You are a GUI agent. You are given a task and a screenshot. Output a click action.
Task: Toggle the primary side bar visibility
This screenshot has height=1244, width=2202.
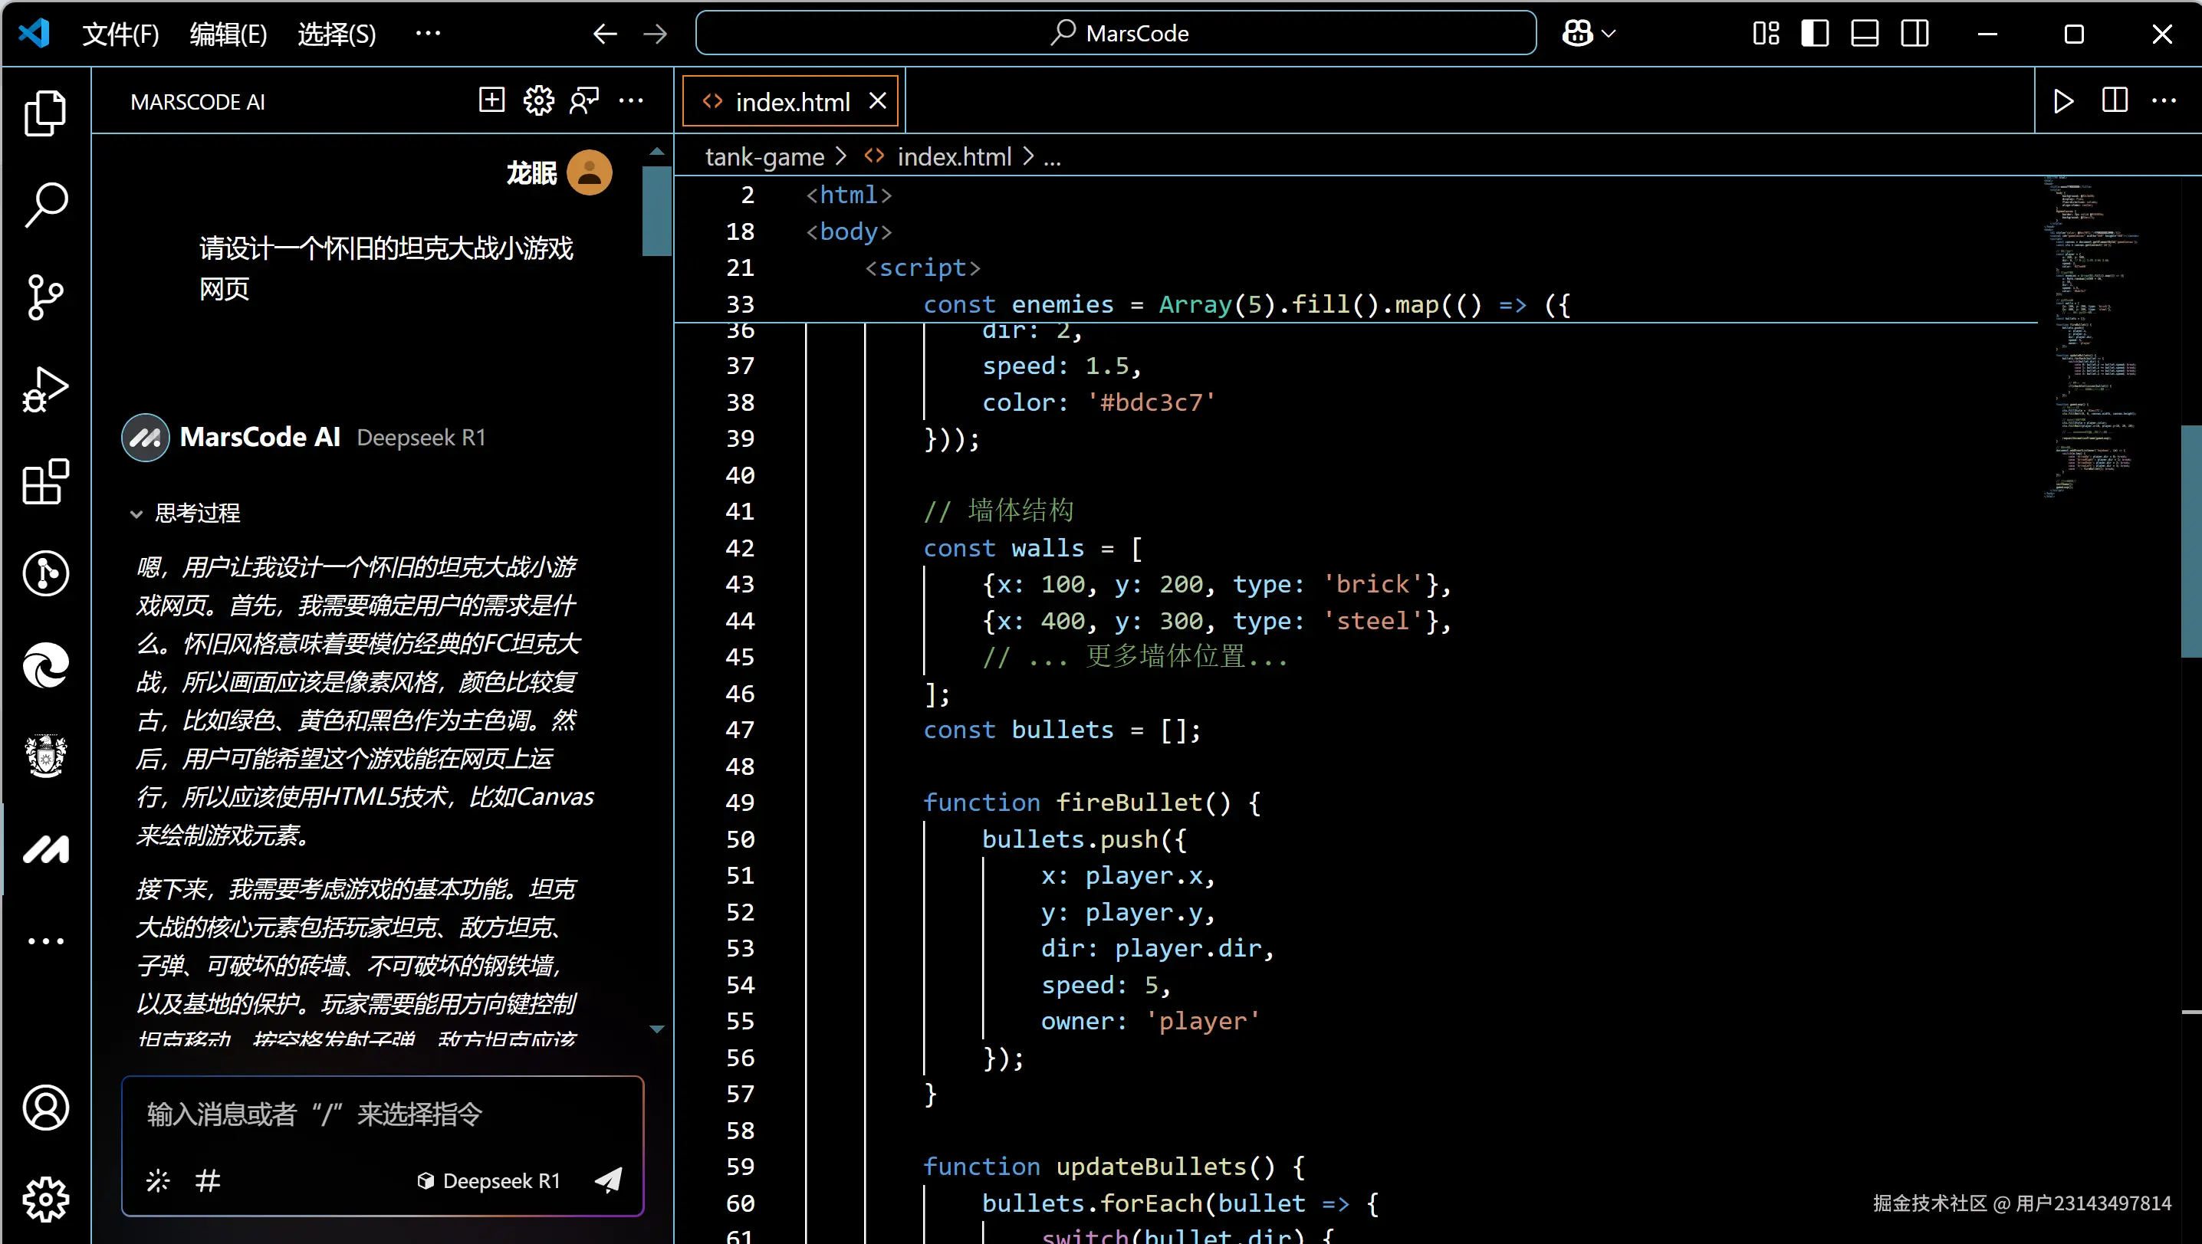pos(1814,33)
